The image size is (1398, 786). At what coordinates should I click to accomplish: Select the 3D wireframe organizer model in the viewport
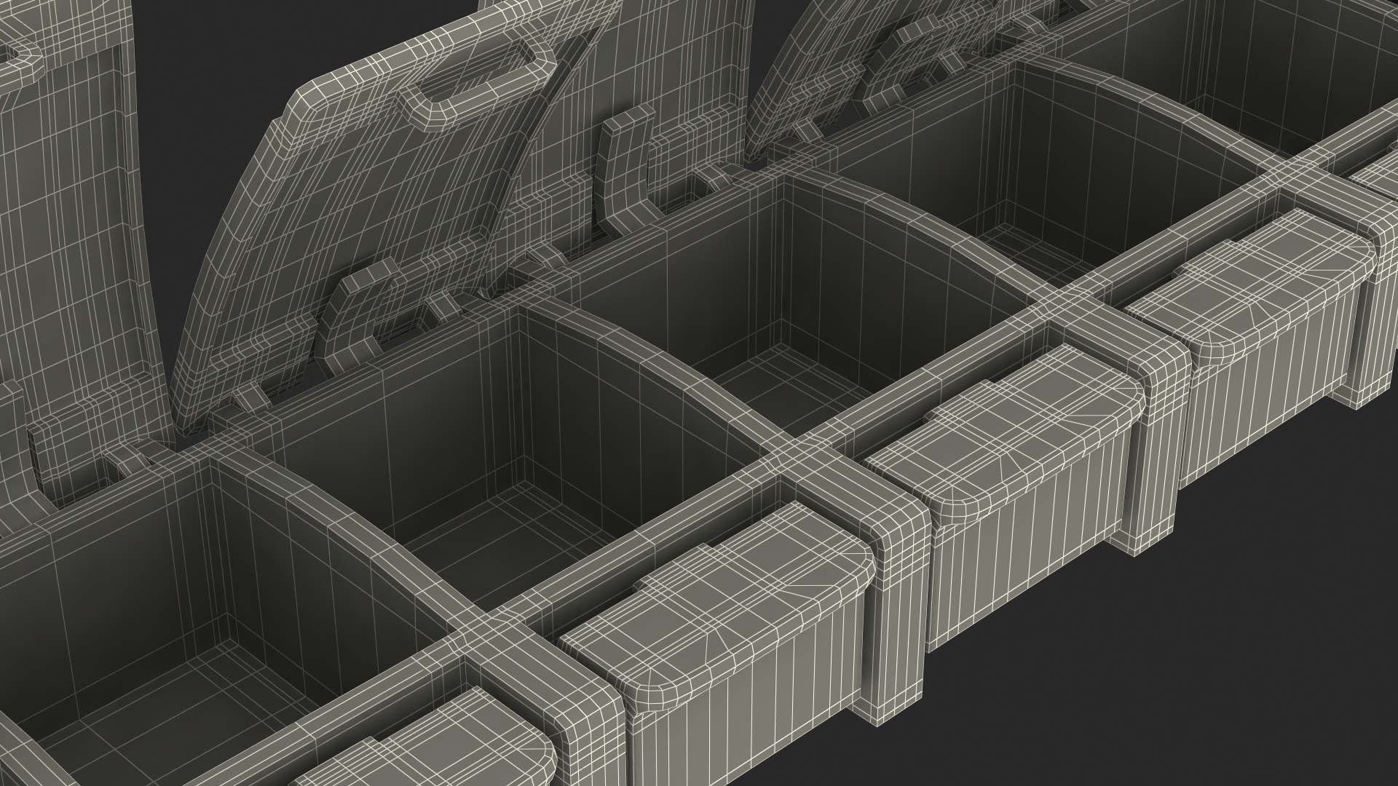(699, 393)
